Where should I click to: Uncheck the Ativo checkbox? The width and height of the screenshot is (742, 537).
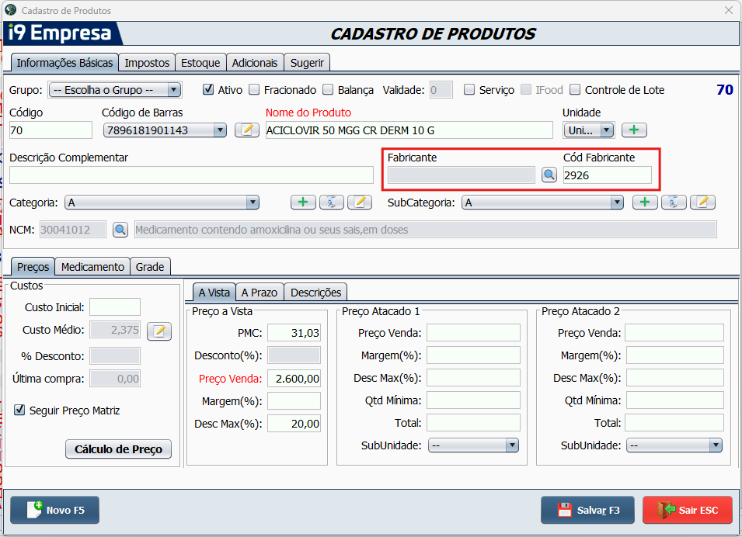tap(208, 89)
